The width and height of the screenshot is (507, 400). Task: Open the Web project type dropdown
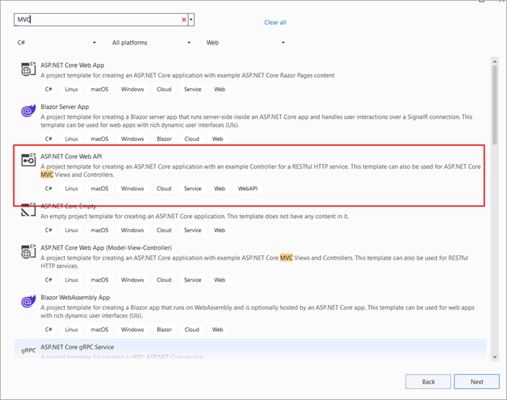[x=245, y=42]
